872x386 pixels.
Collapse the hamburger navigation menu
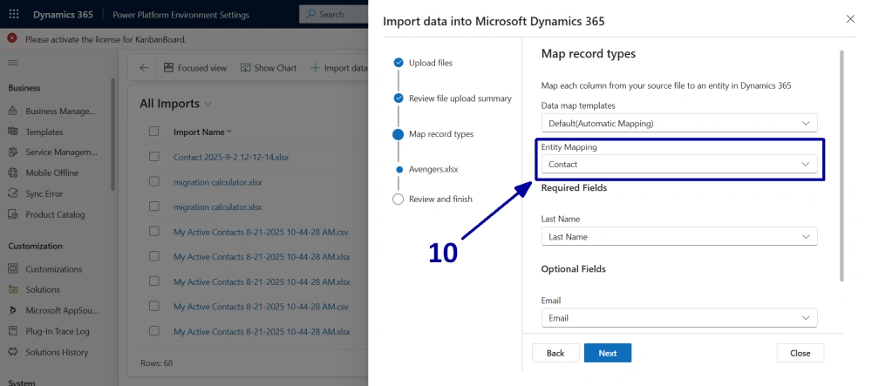13,63
